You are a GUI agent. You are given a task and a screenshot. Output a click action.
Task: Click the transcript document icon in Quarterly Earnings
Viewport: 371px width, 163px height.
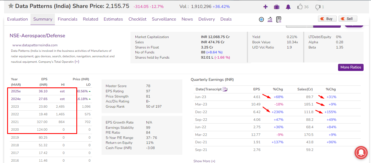pos(225,89)
